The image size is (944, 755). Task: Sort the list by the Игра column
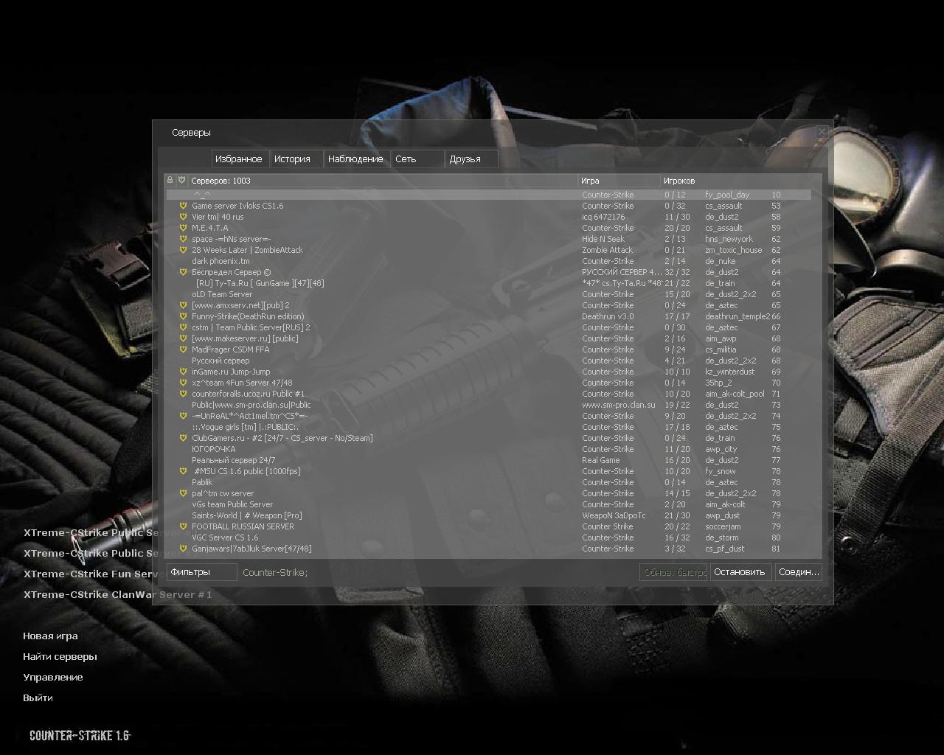click(x=618, y=181)
